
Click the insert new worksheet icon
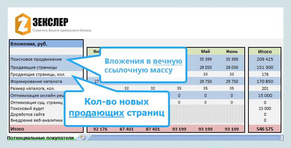pyautogui.click(x=83, y=138)
